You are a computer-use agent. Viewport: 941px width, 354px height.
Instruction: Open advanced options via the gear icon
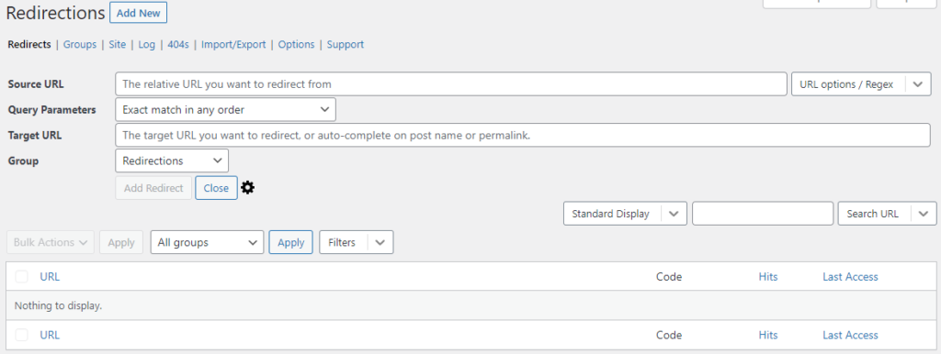[x=248, y=188]
